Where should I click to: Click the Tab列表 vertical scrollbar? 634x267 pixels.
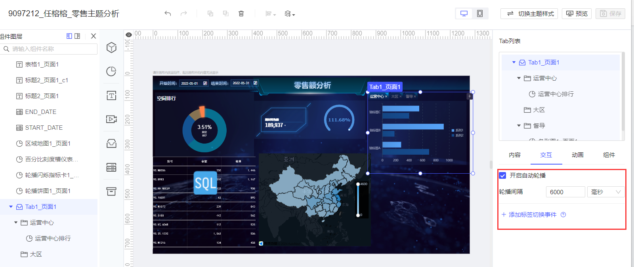point(623,92)
